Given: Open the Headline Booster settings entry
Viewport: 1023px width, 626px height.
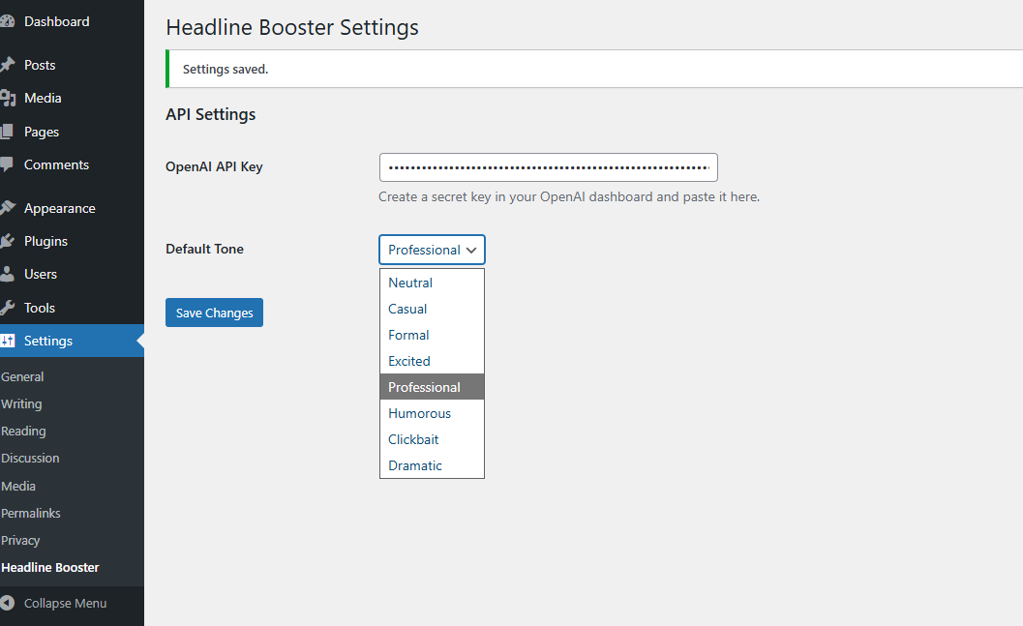Looking at the screenshot, I should tap(49, 567).
